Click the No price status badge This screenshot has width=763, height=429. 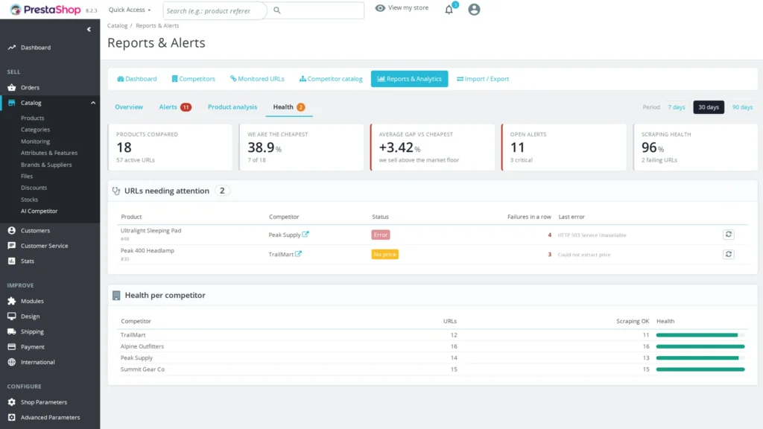click(x=385, y=255)
